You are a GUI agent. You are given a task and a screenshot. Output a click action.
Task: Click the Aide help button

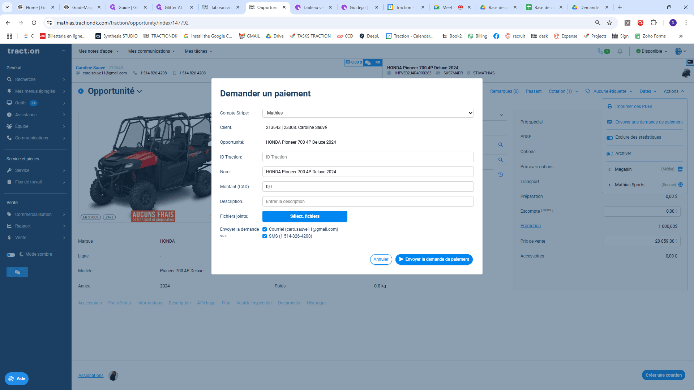(x=17, y=379)
